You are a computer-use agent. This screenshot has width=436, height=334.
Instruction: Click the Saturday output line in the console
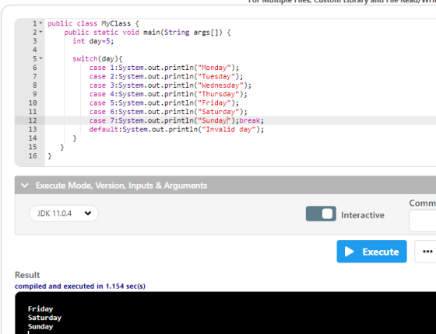click(44, 318)
